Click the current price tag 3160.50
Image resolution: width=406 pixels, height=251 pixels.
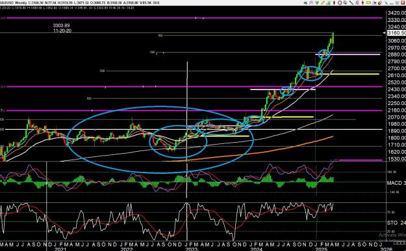tap(396, 33)
